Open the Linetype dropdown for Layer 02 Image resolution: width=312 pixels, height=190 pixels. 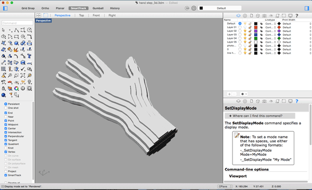[x=270, y=31]
